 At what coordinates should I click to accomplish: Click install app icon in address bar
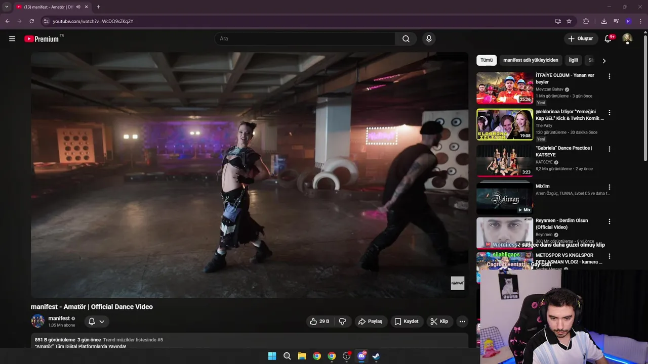pyautogui.click(x=558, y=21)
